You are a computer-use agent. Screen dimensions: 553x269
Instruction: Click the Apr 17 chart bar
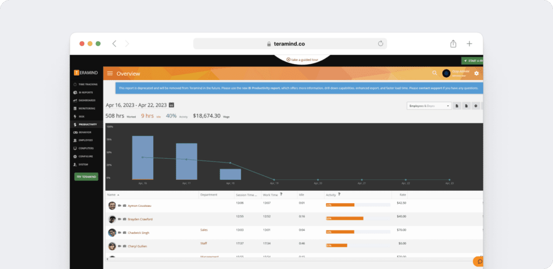coord(186,162)
